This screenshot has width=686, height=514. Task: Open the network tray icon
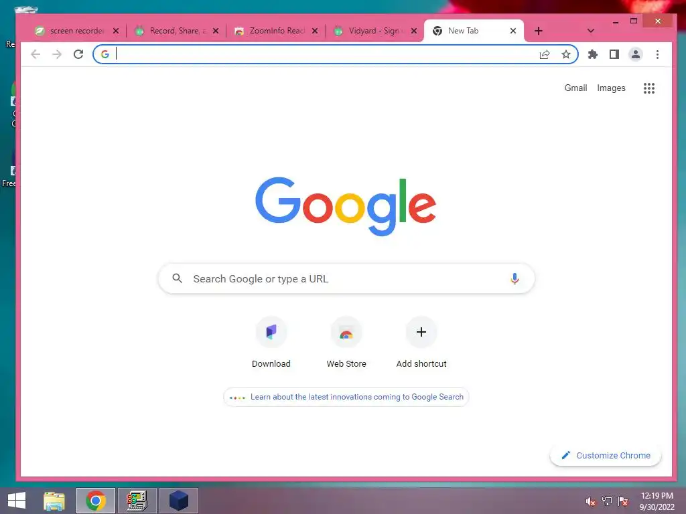[607, 501]
